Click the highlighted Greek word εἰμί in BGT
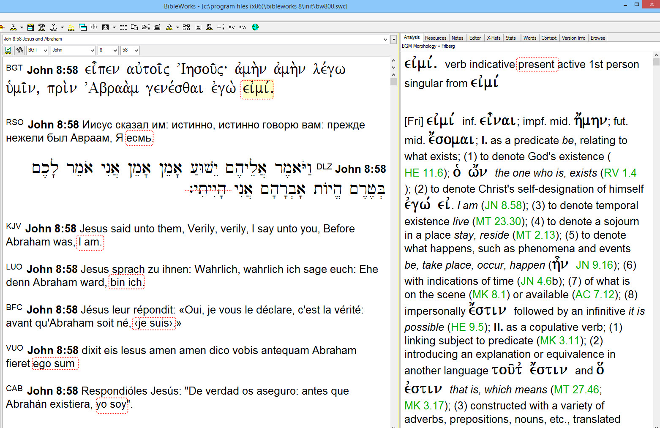Screen dimensions: 660x428 [257, 89]
